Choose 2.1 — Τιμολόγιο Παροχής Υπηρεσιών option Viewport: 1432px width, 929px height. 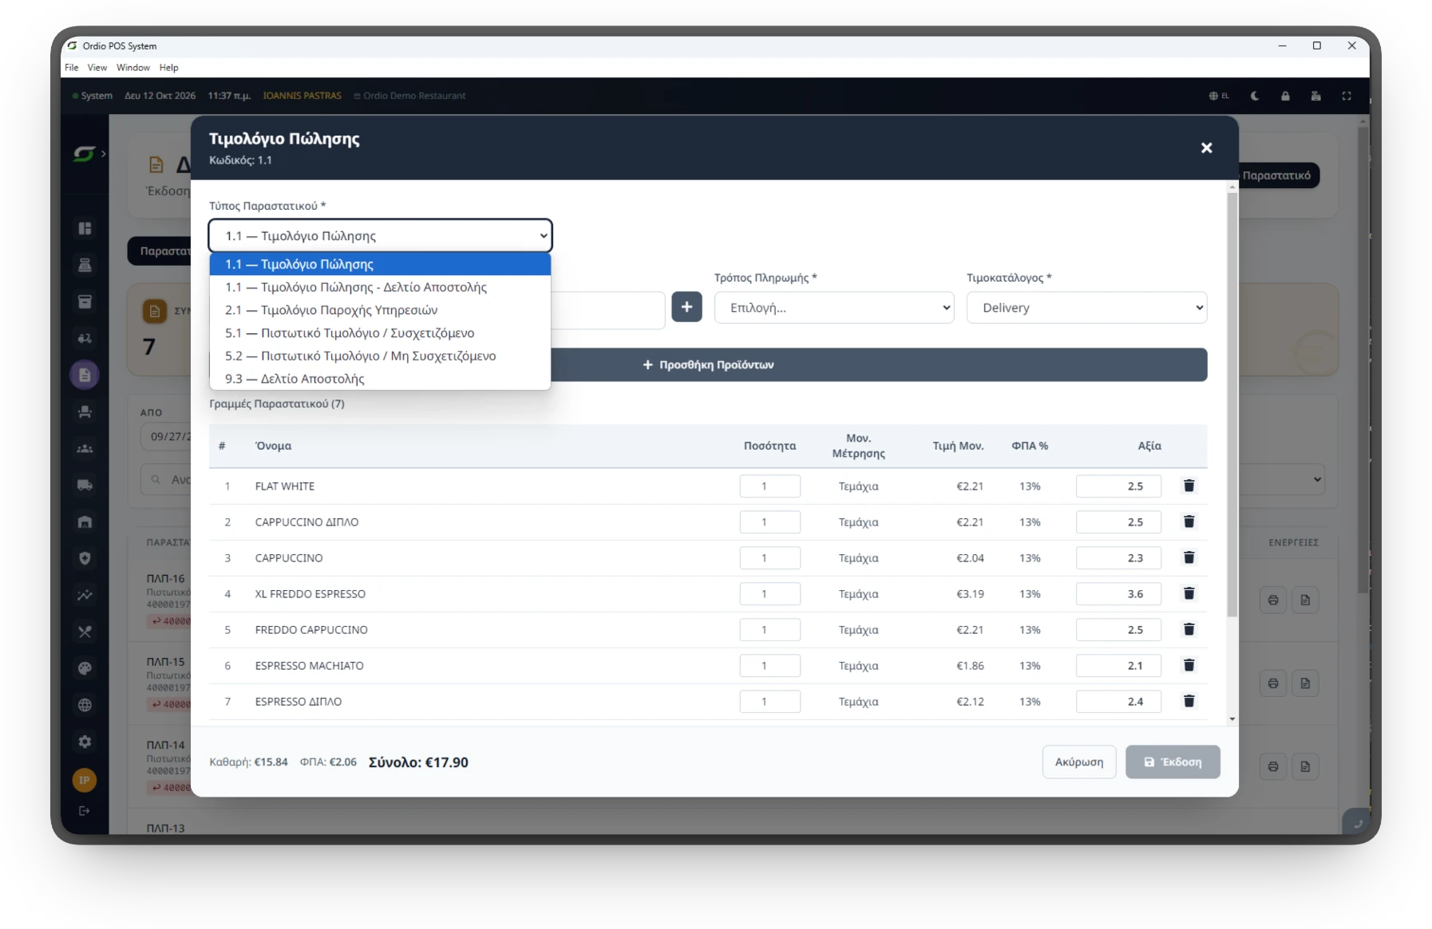pos(380,310)
